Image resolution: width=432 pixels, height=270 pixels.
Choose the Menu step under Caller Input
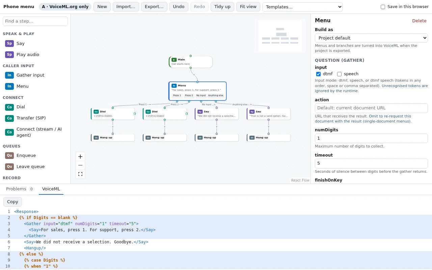[x=35, y=86]
